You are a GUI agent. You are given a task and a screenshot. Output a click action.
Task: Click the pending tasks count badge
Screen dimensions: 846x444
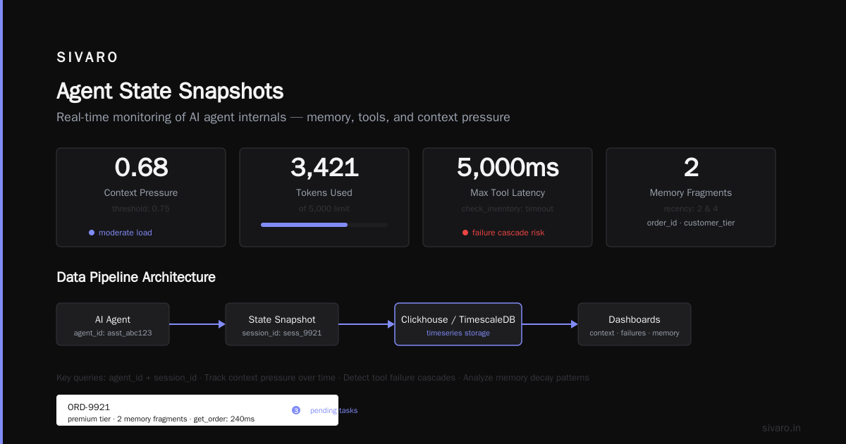(x=296, y=410)
